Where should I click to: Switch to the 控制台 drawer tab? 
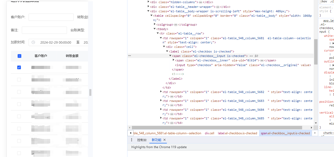click(x=142, y=140)
